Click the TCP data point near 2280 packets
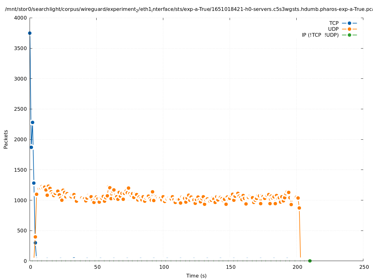373x280 pixels. pos(32,122)
